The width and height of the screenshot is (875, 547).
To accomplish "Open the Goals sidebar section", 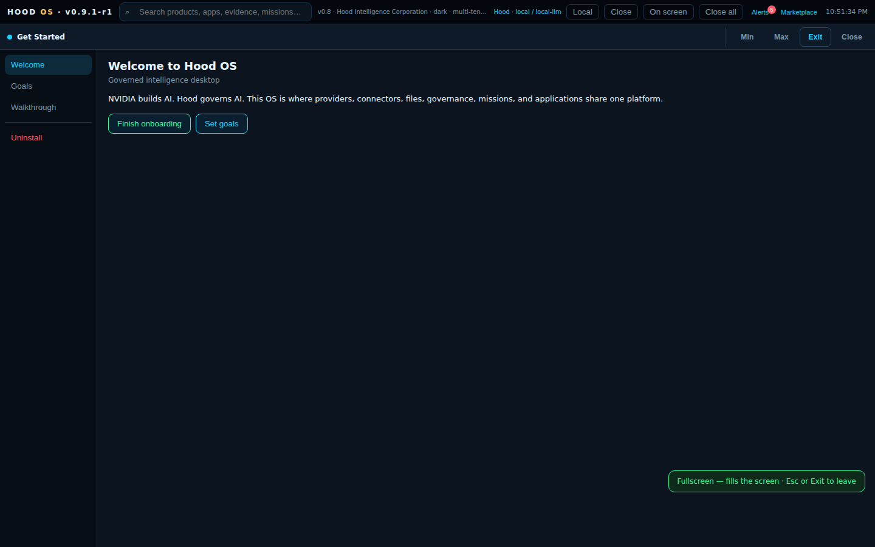I will pyautogui.click(x=48, y=86).
